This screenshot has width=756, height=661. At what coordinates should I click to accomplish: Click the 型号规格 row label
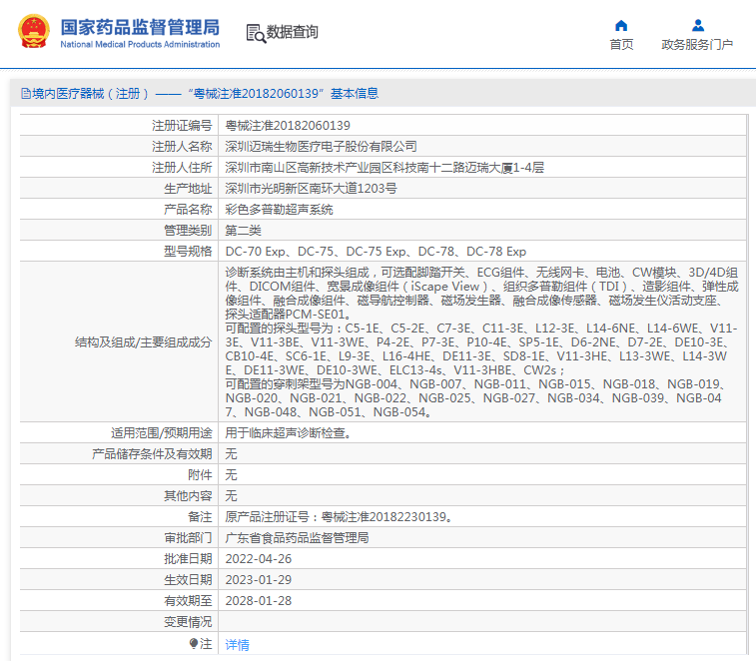point(188,252)
